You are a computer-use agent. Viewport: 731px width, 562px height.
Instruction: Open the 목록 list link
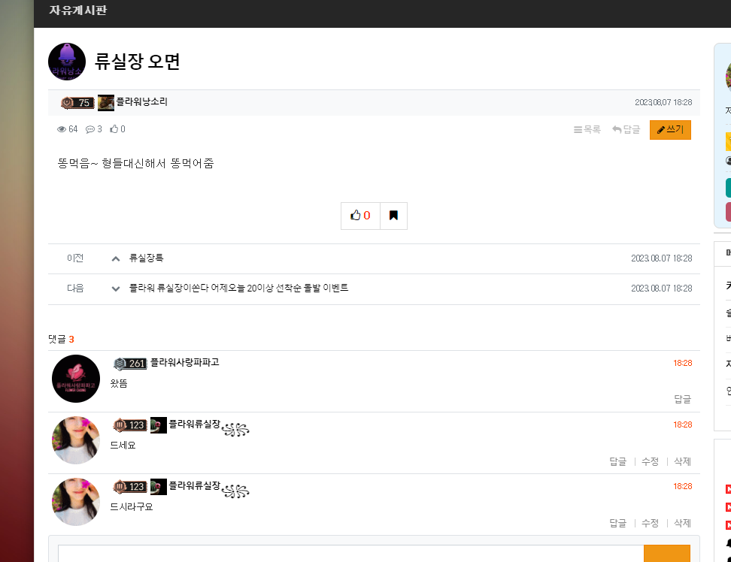click(x=587, y=129)
